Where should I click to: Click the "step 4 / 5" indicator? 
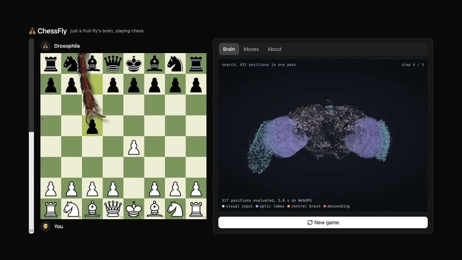(x=413, y=65)
